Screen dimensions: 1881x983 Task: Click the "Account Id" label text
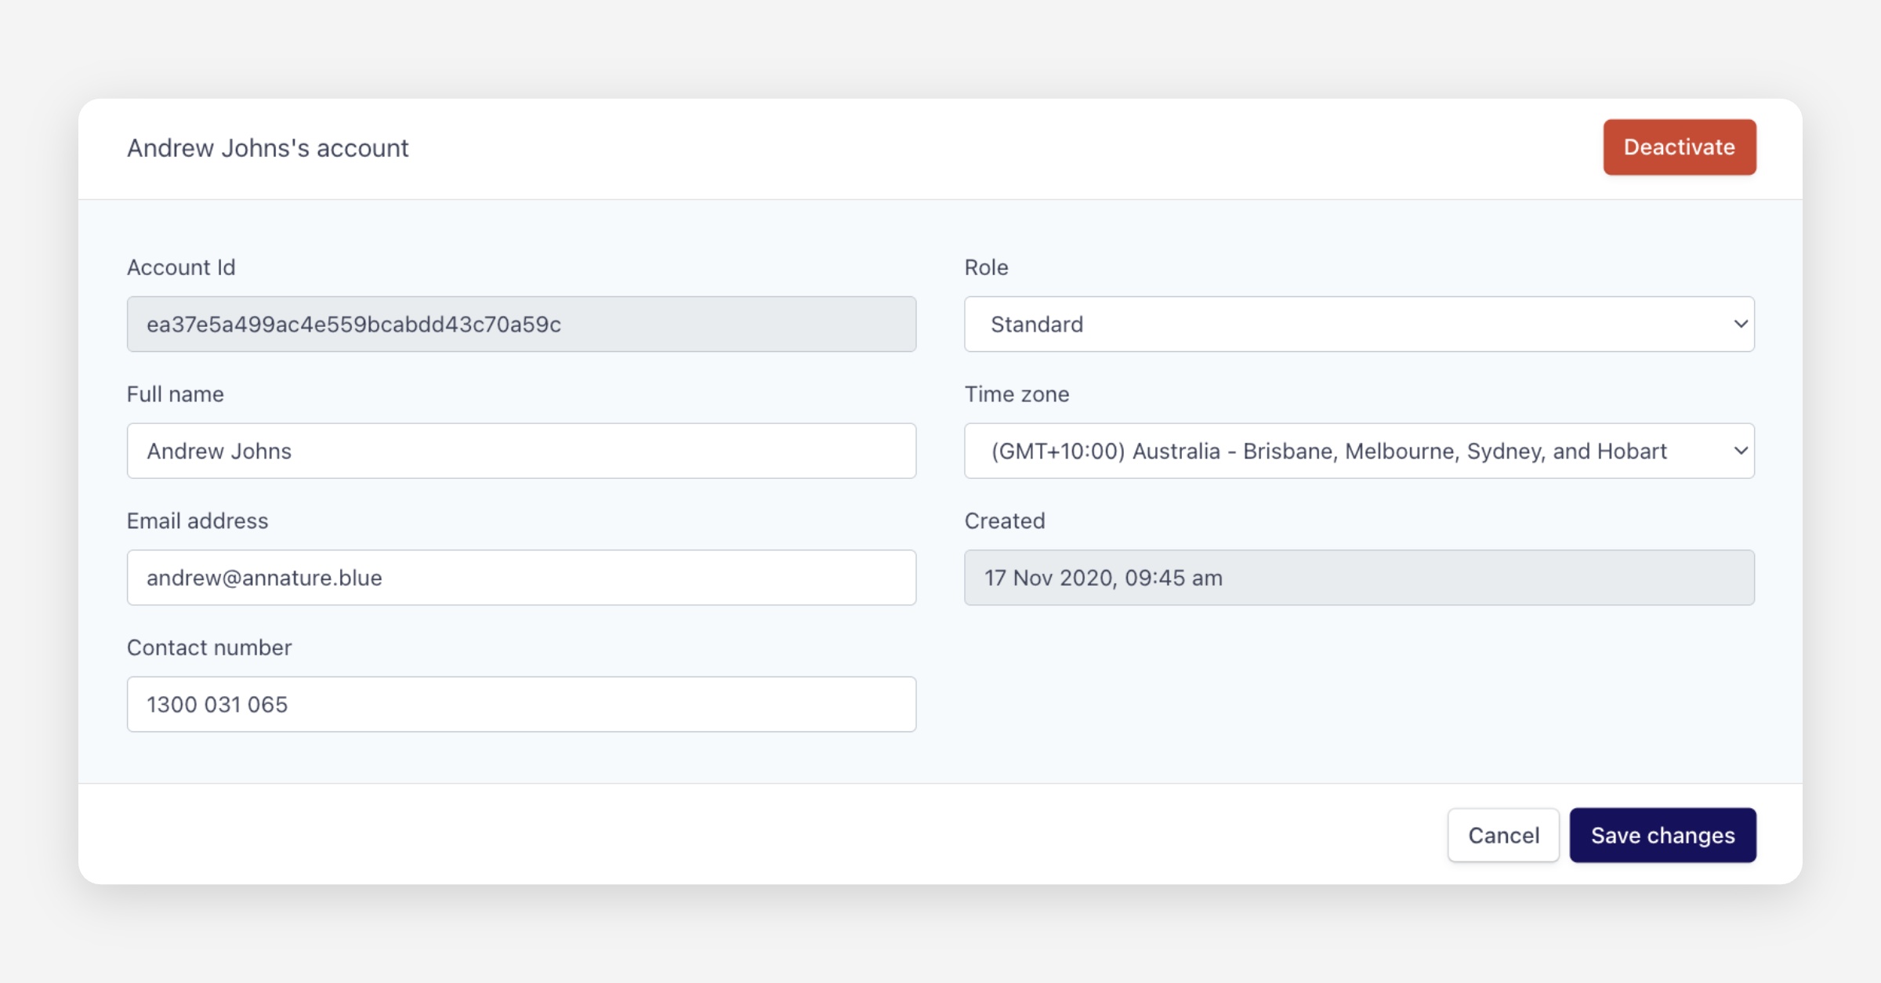click(x=181, y=267)
